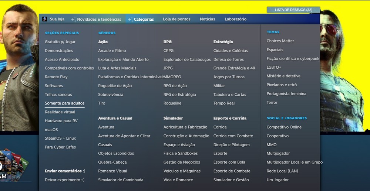The width and height of the screenshot is (370, 191).
Task: Select Ficção científica e cyberpunk
Action: point(293,59)
